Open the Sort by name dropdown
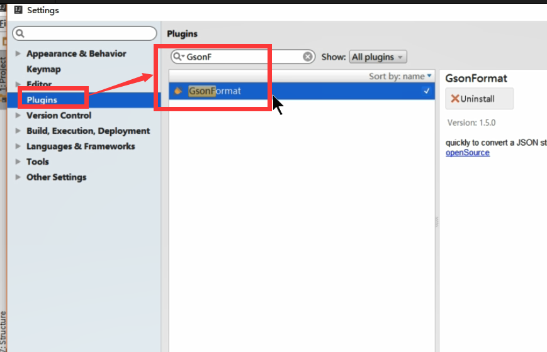The width and height of the screenshot is (547, 352). (400, 76)
